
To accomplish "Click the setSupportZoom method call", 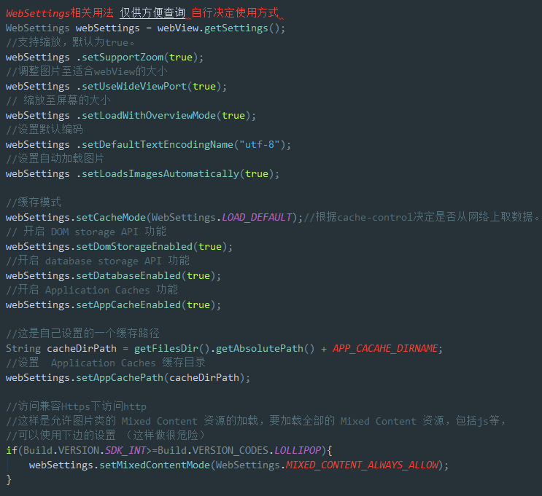I will pyautogui.click(x=123, y=58).
